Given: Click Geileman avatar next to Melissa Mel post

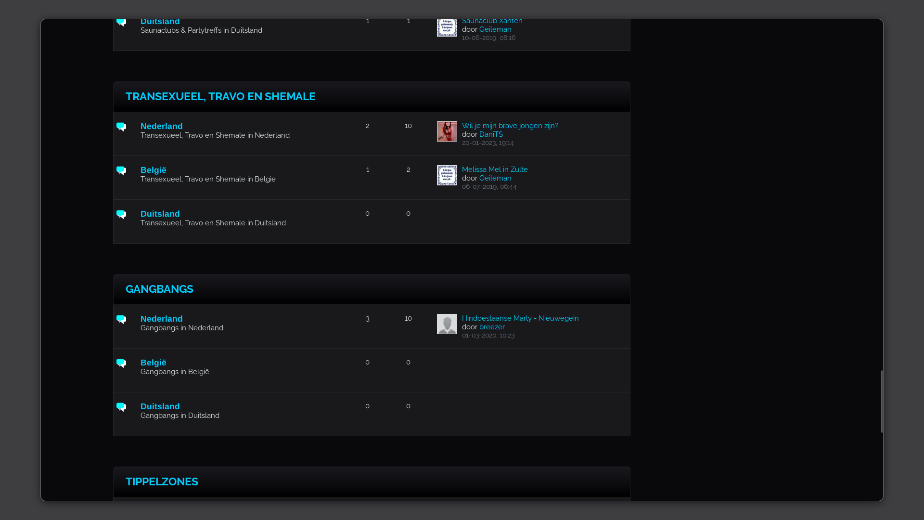Looking at the screenshot, I should 447,175.
